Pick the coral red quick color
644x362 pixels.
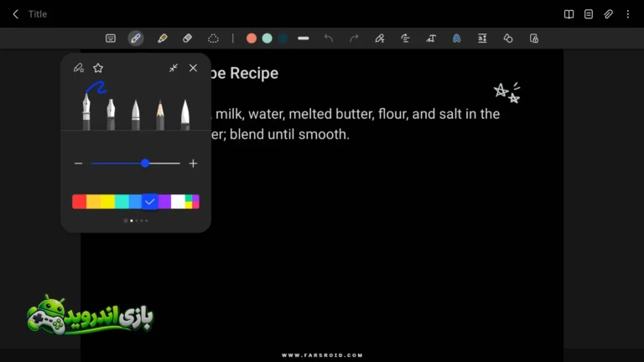(x=252, y=39)
